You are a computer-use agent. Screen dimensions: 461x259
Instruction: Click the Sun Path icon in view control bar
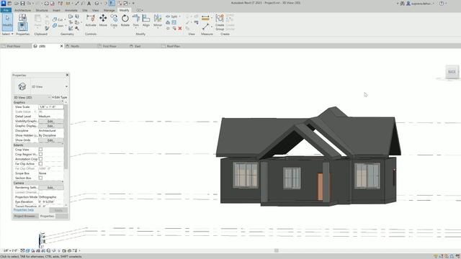coord(33,250)
